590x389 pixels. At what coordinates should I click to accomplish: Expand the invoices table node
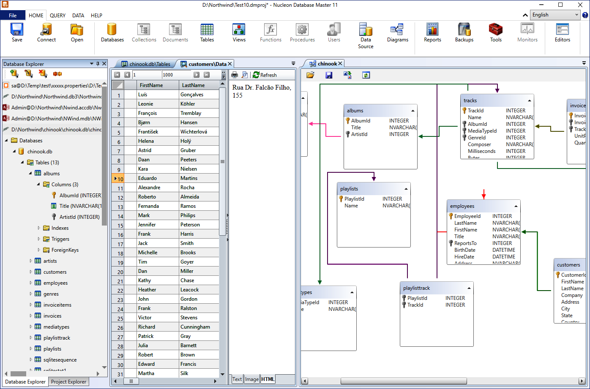pos(30,316)
